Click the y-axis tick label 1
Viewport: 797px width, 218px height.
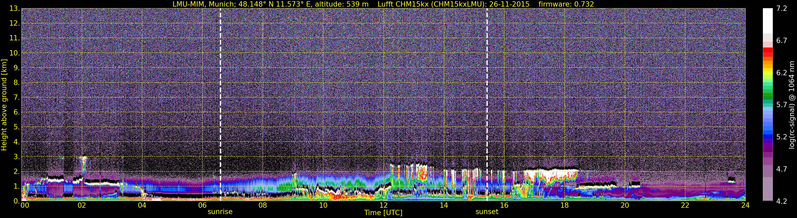tap(17, 187)
